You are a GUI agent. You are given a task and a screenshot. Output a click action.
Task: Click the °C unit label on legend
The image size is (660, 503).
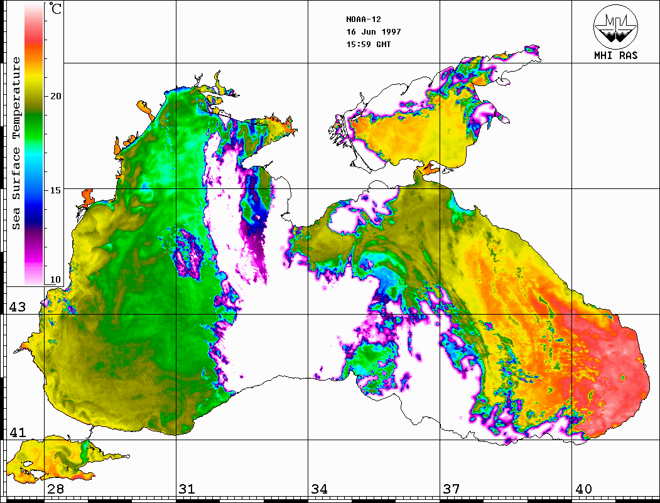coord(55,8)
